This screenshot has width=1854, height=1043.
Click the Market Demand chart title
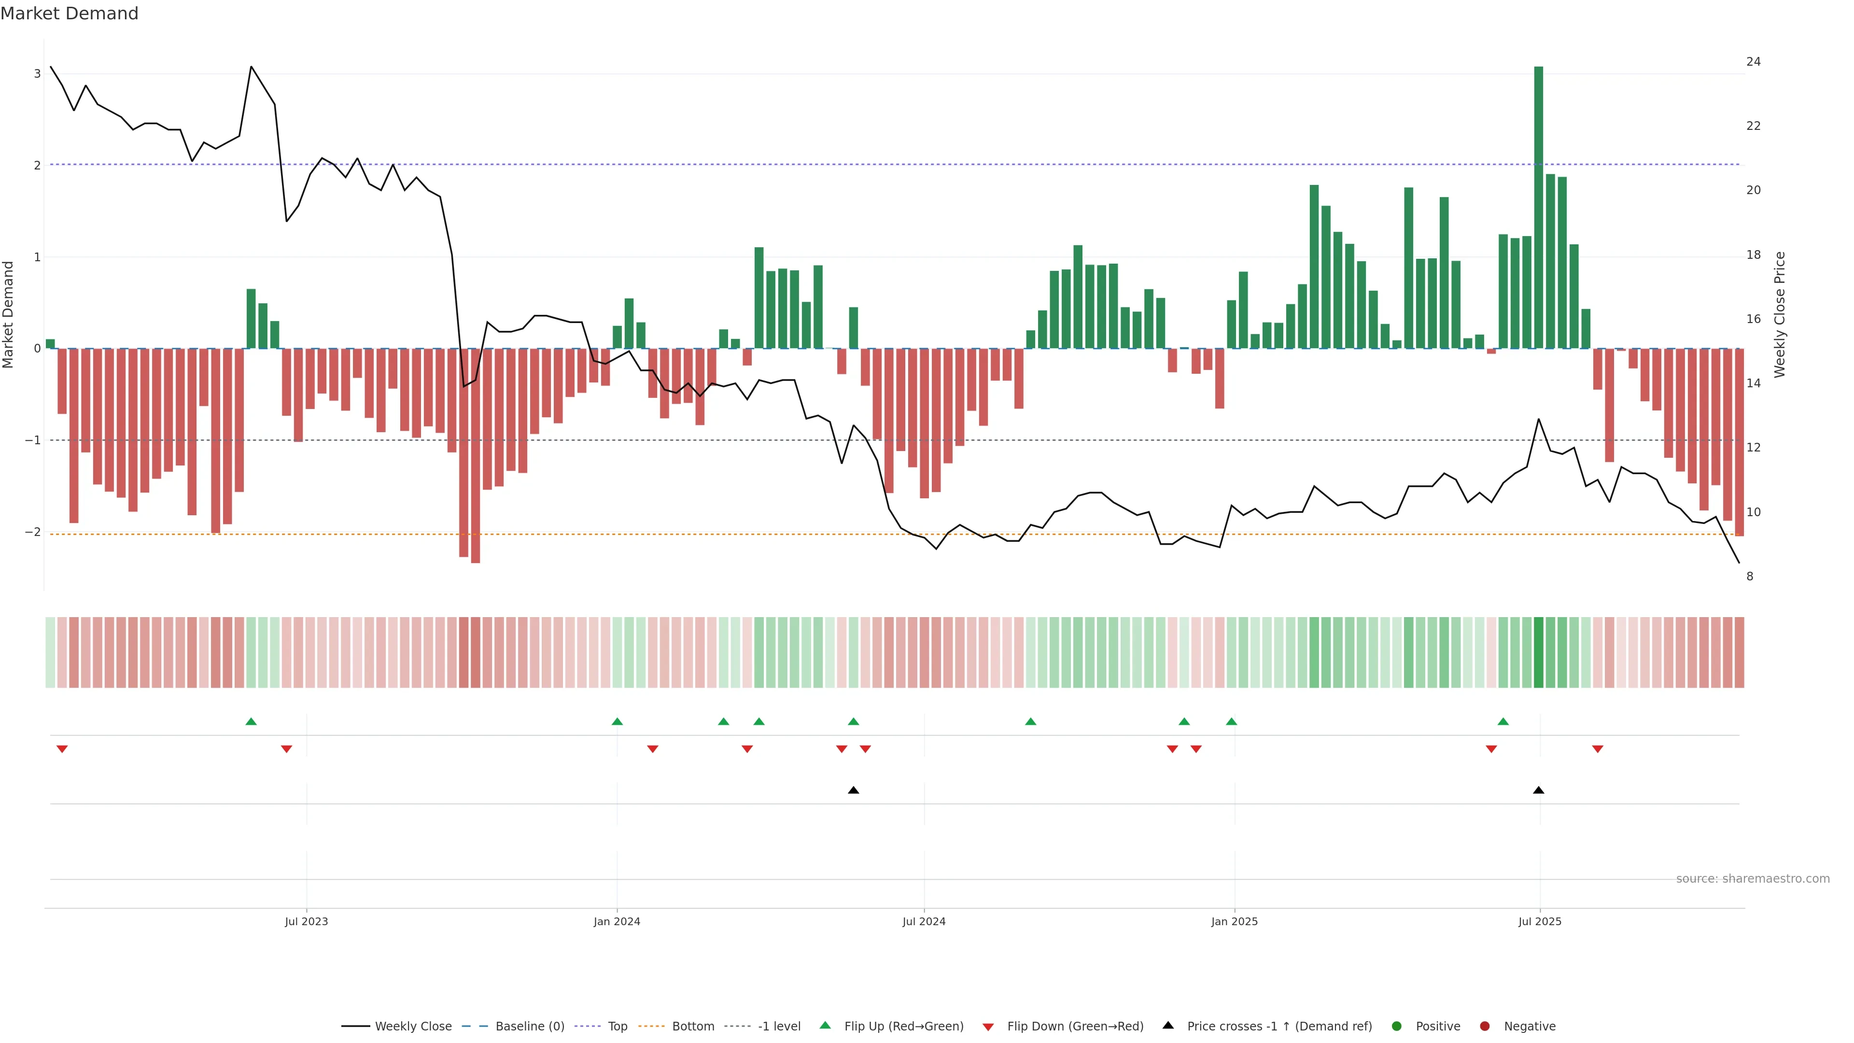click(69, 14)
